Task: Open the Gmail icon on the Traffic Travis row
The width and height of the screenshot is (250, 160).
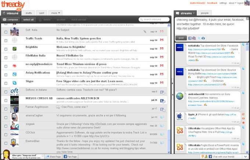Action: pyautogui.click(x=162, y=40)
